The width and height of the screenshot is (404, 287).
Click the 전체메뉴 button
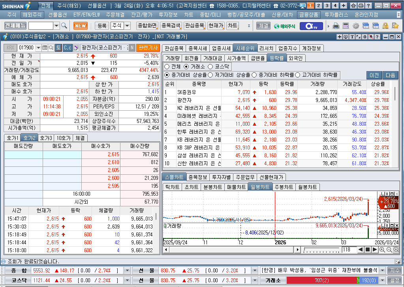15,26
